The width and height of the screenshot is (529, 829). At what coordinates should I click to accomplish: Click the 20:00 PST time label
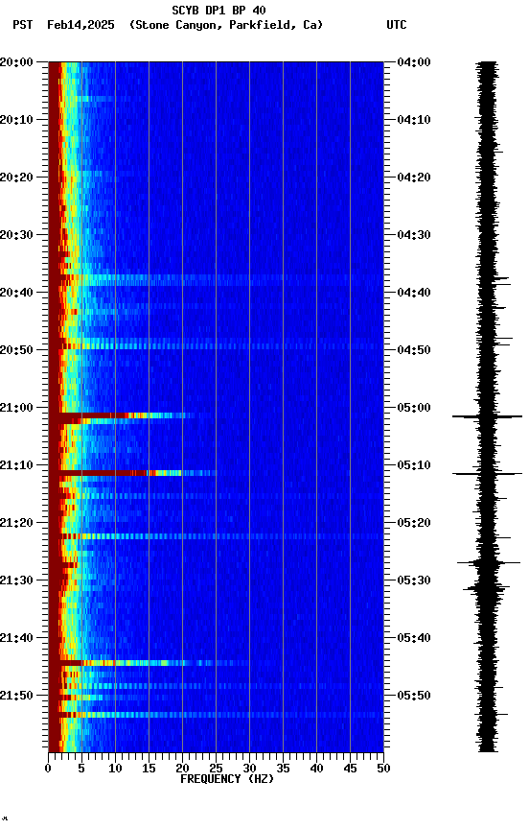point(16,62)
